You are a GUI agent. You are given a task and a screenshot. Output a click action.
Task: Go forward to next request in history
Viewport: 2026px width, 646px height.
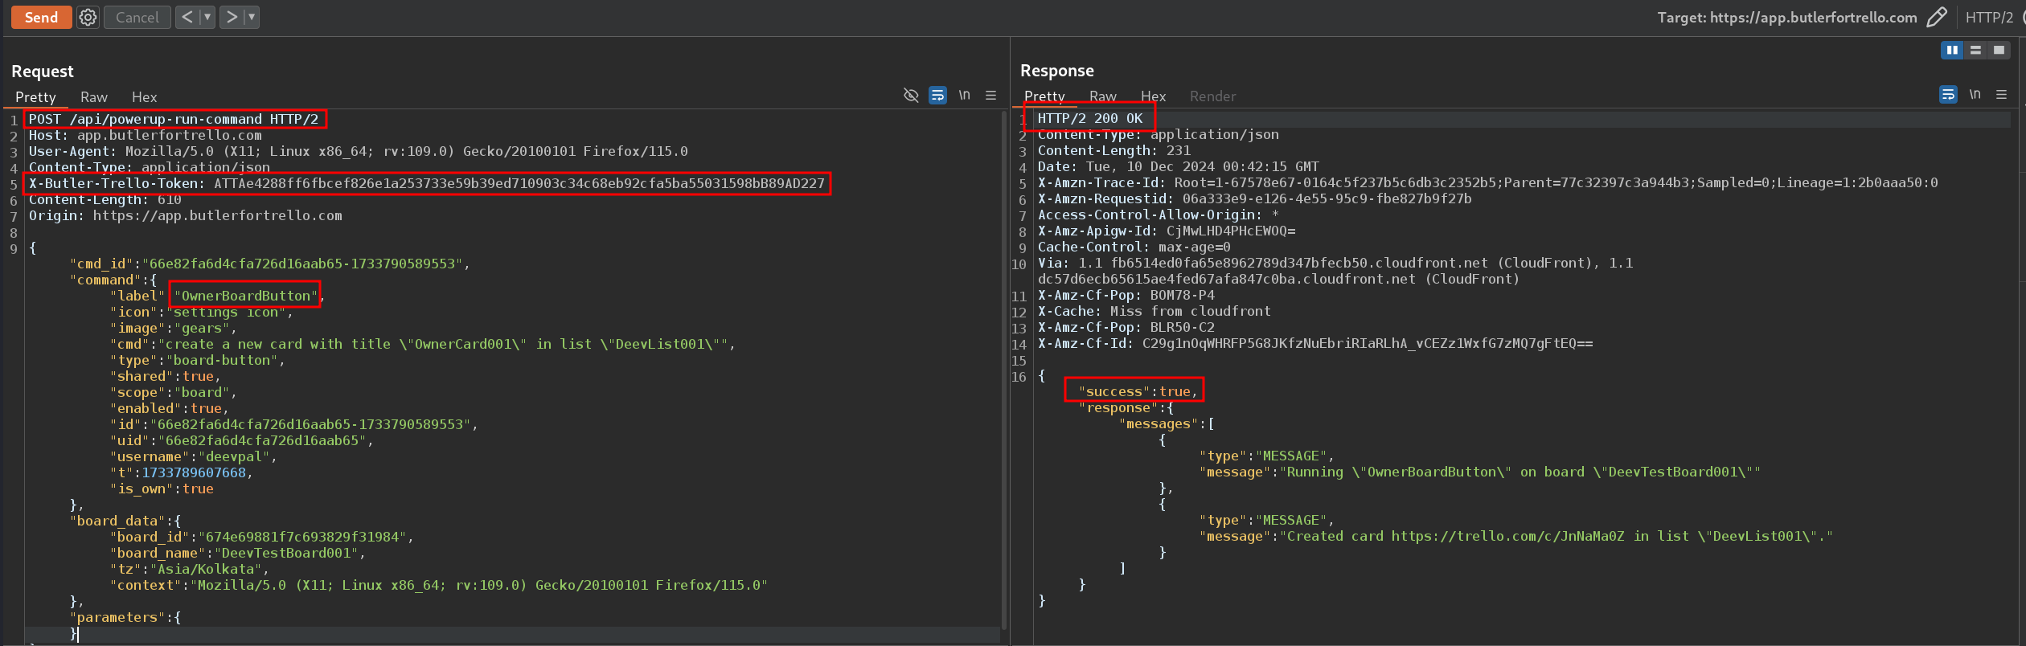point(232,17)
